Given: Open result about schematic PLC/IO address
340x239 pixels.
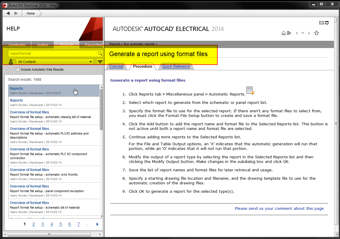Looking at the screenshot, I should pos(54,135).
